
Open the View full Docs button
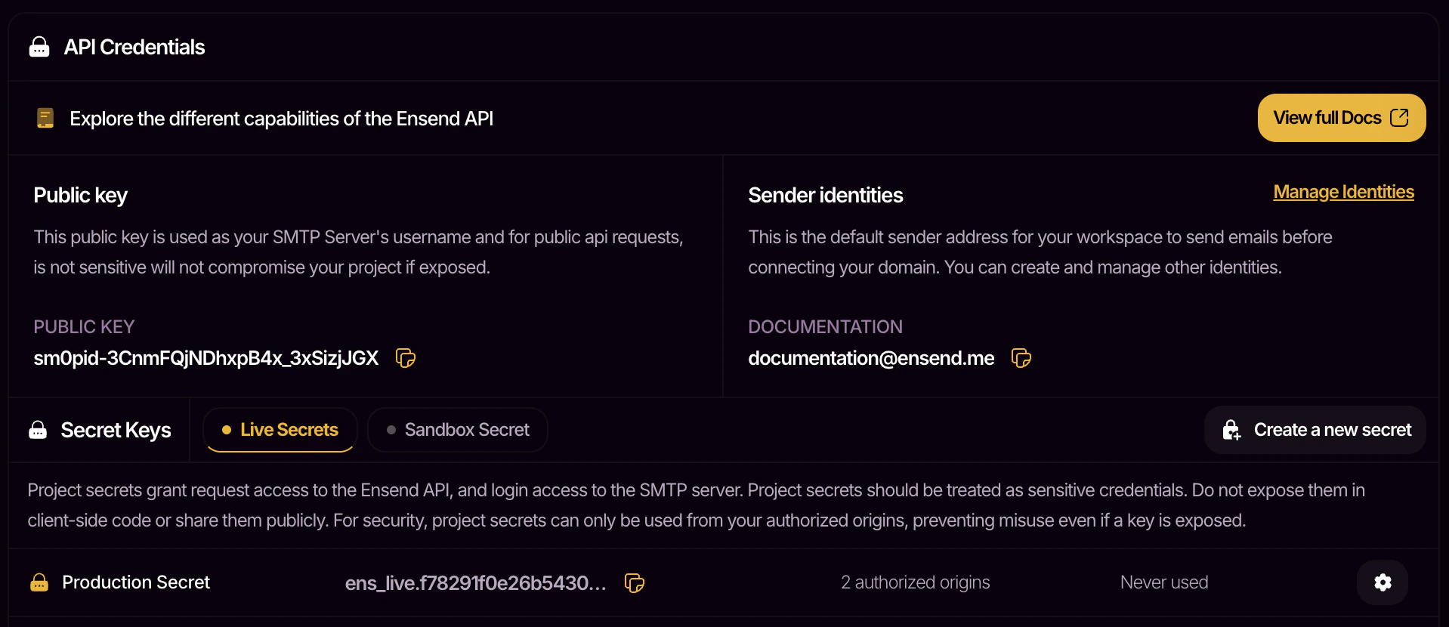[x=1342, y=118]
